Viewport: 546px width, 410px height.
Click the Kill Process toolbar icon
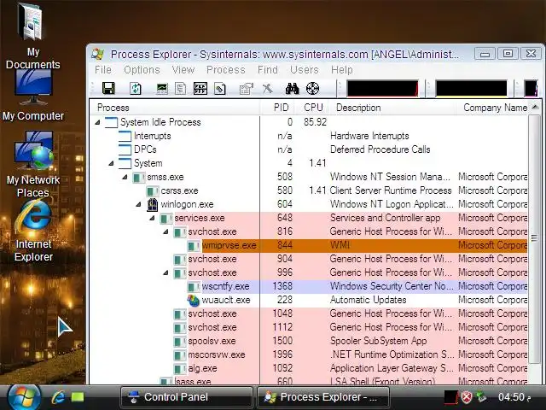(x=267, y=89)
